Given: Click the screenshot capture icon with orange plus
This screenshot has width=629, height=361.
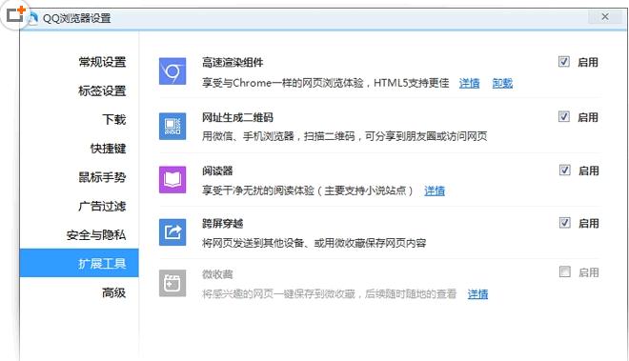Looking at the screenshot, I should [15, 14].
